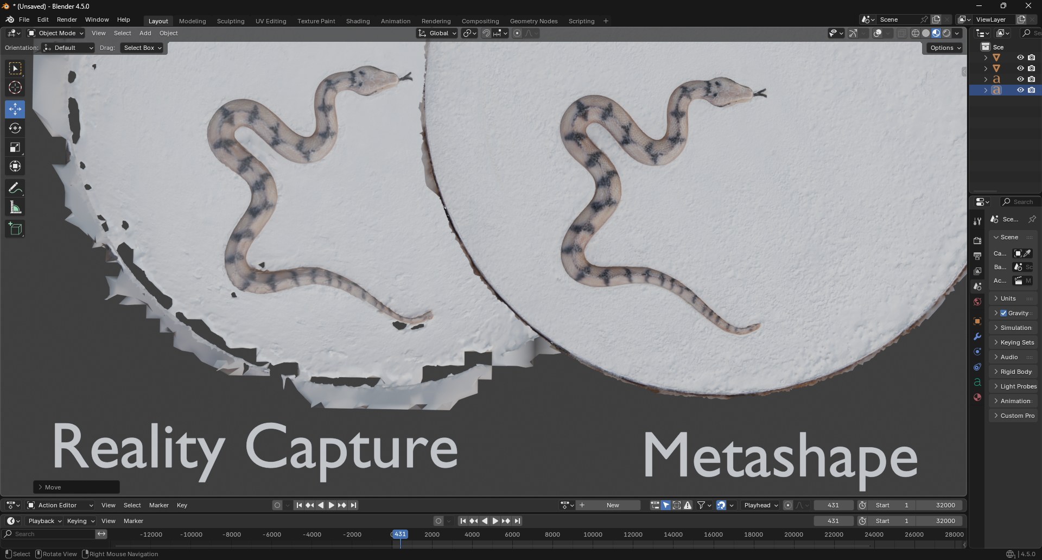Hide the first mesh object in the outliner
The width and height of the screenshot is (1042, 560).
(1020, 58)
